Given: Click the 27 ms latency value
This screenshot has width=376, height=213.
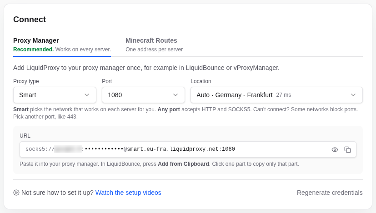Looking at the screenshot, I should coord(283,95).
